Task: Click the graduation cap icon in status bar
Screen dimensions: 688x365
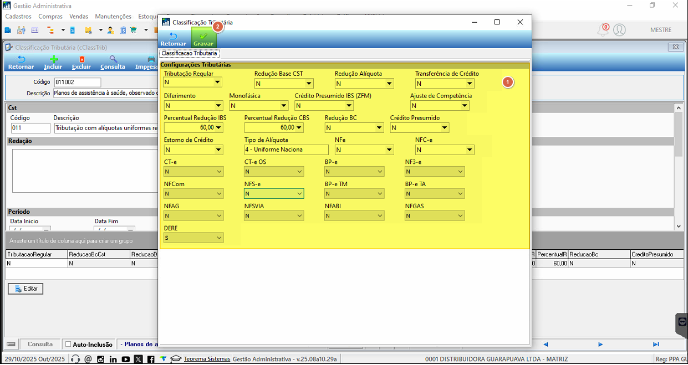Action: (x=176, y=359)
